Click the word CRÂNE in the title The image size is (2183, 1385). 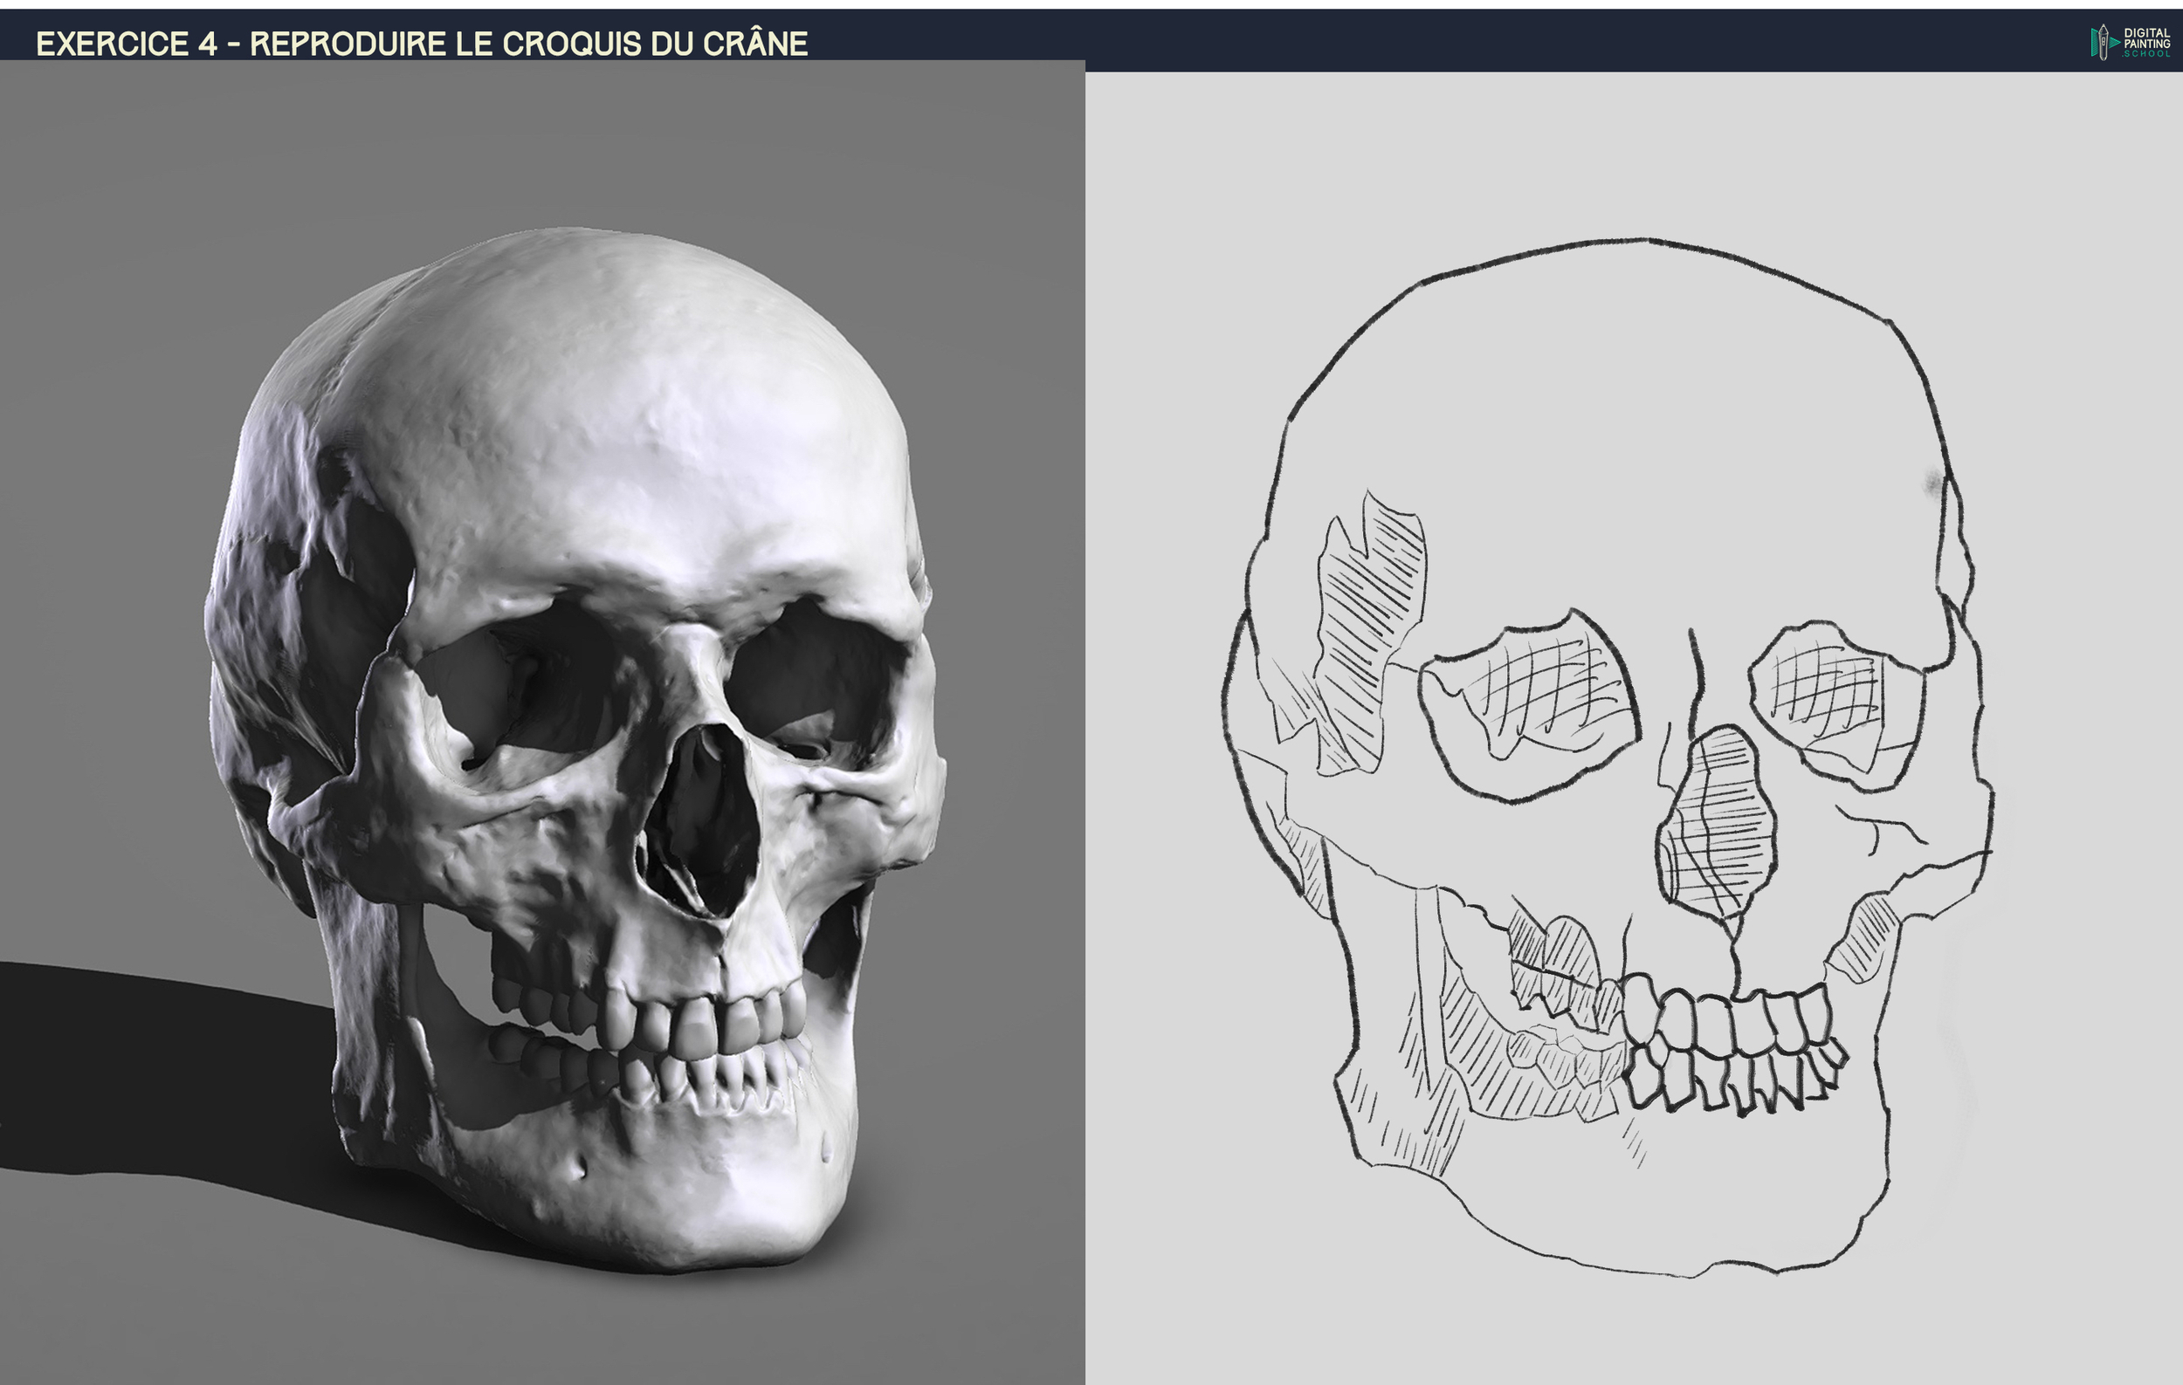(754, 44)
